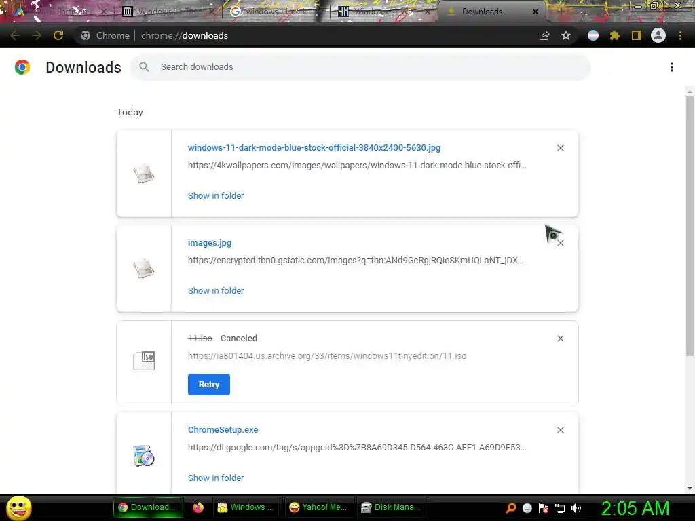Open the smiley Start button
The image size is (695, 521).
[x=18, y=507]
